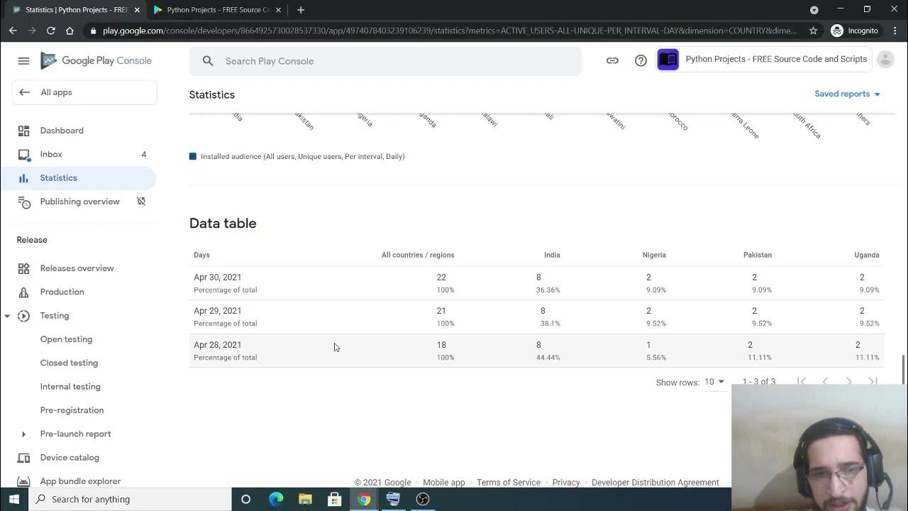
Task: Expand the Pre-launch report section
Action: [x=23, y=434]
